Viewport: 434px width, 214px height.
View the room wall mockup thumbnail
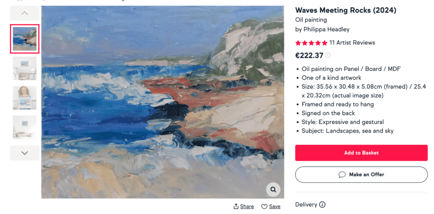coord(25,68)
